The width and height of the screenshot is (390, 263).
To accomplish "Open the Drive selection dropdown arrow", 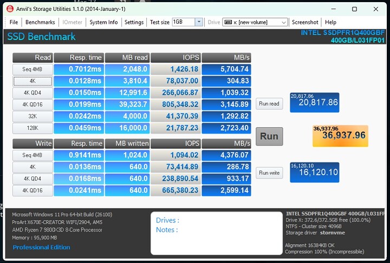I will pyautogui.click(x=284, y=22).
